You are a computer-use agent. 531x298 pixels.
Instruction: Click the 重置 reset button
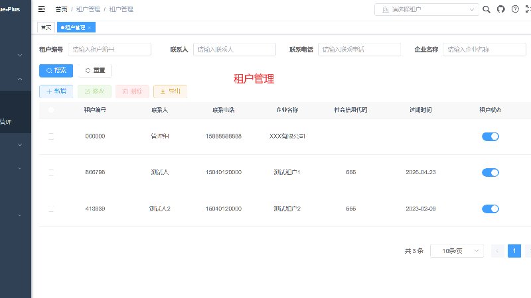pyautogui.click(x=95, y=71)
